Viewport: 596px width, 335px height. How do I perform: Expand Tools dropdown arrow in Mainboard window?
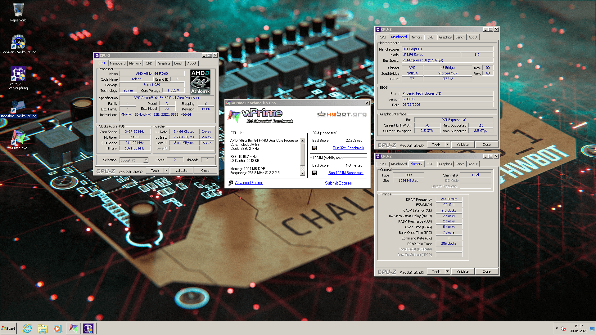447,145
